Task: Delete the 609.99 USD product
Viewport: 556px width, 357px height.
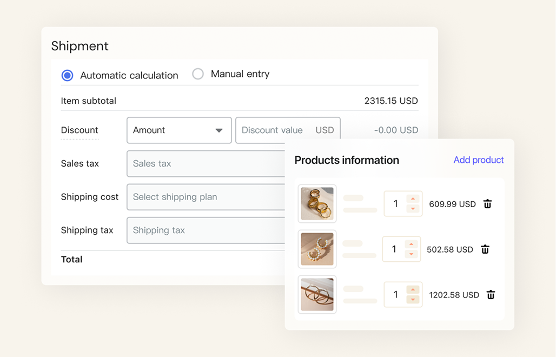Action: coord(487,204)
